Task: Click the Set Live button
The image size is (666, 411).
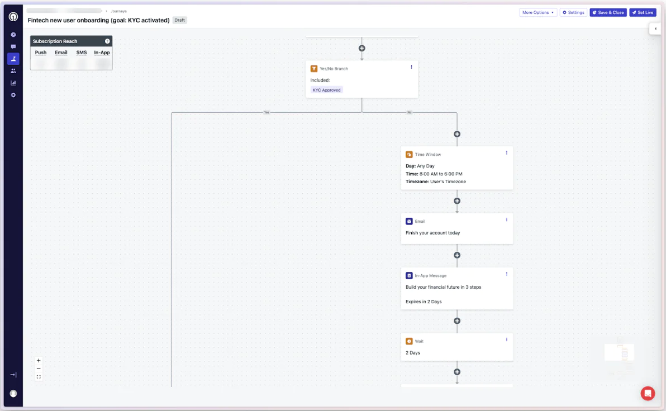Action: [x=643, y=12]
